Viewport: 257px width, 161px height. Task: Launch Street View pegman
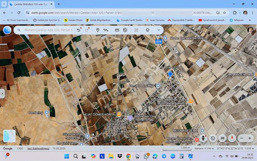204,138
